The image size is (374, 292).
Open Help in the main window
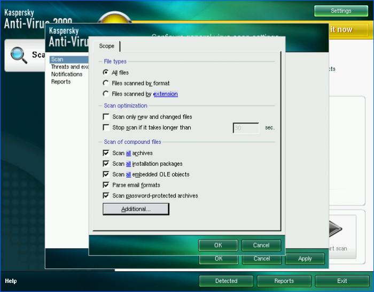[x=11, y=281]
